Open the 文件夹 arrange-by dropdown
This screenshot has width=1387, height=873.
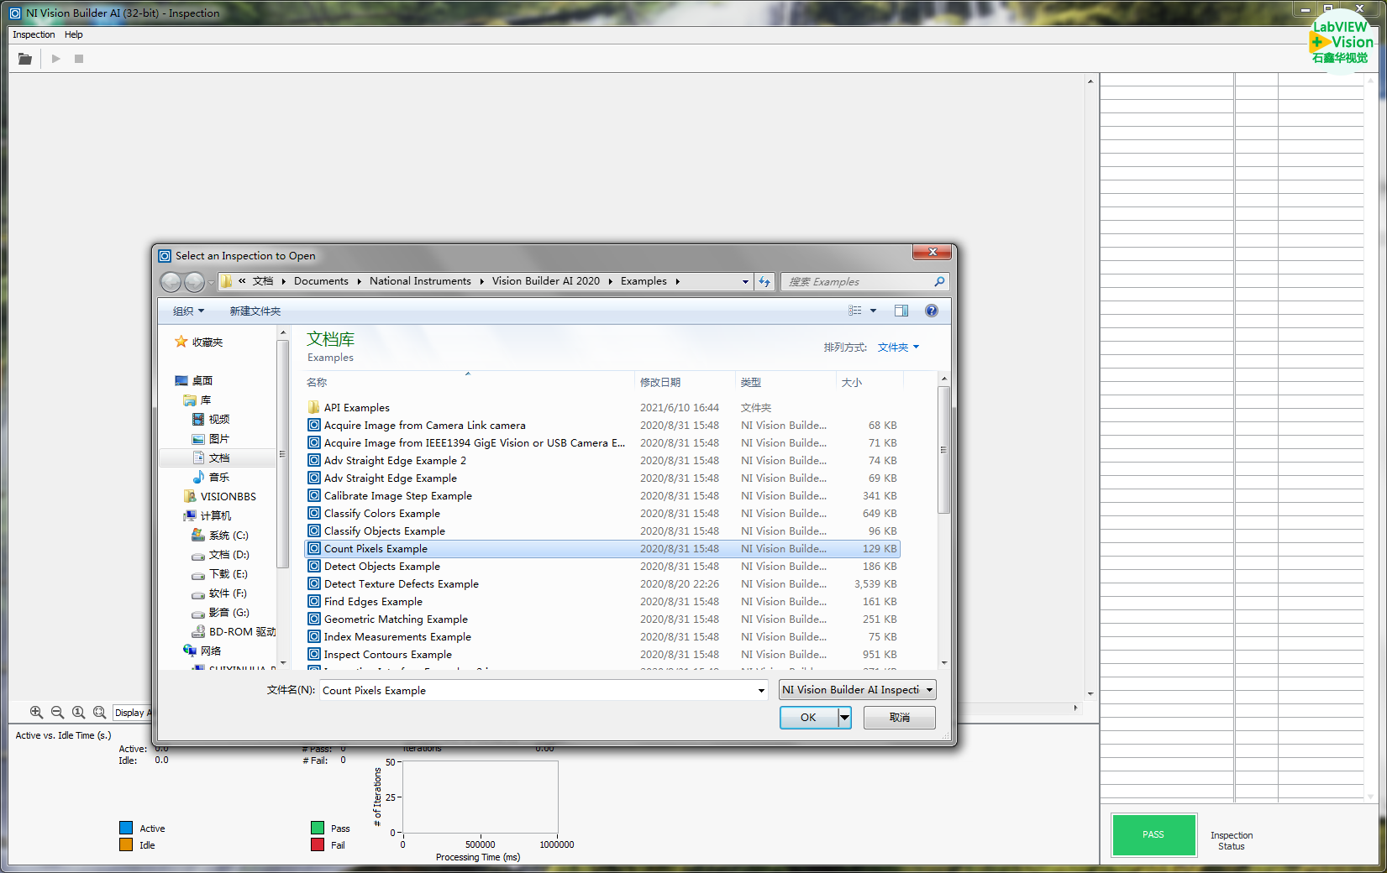point(898,348)
